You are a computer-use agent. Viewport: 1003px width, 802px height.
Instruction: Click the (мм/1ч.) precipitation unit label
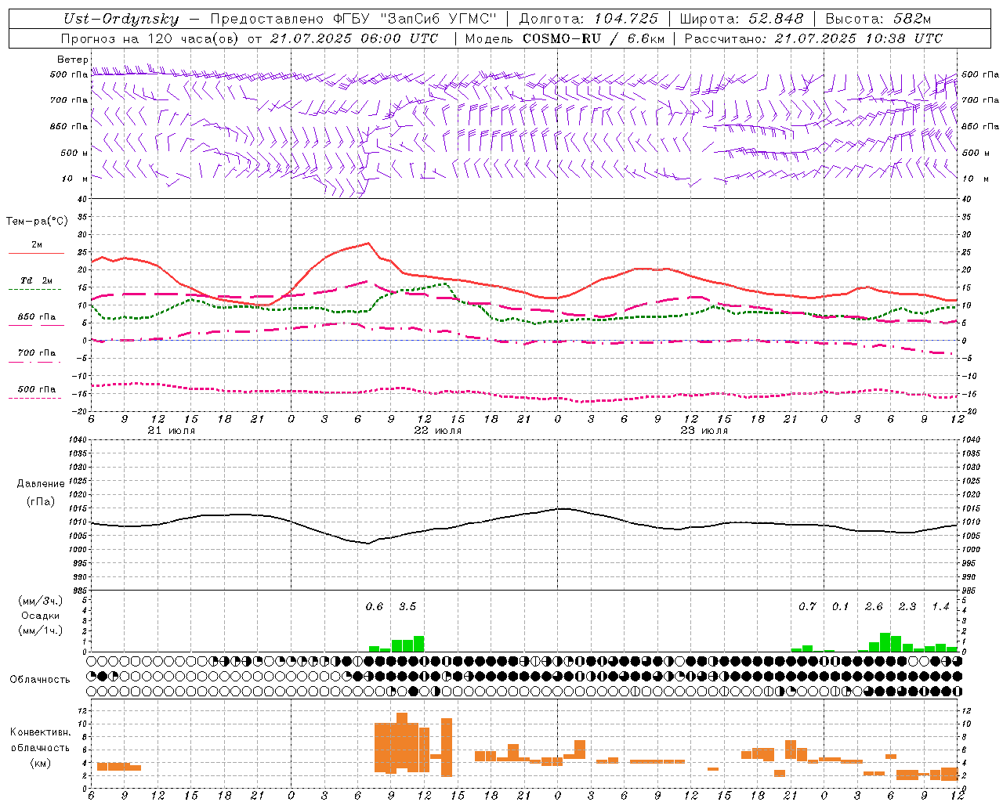(41, 630)
